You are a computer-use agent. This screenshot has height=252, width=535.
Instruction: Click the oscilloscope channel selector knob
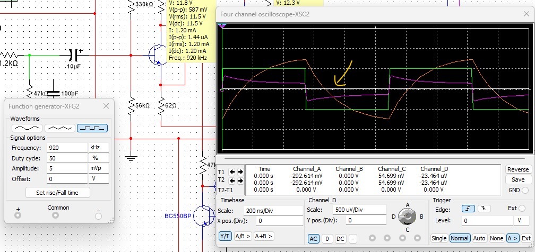pos(407,216)
